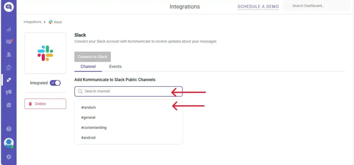Open the help question mark icon

[x=9, y=129]
